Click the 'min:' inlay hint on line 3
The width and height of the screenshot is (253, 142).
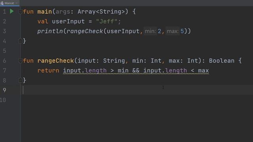150,31
